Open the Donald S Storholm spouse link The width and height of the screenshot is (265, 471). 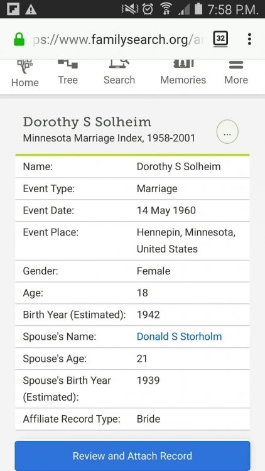(x=179, y=337)
